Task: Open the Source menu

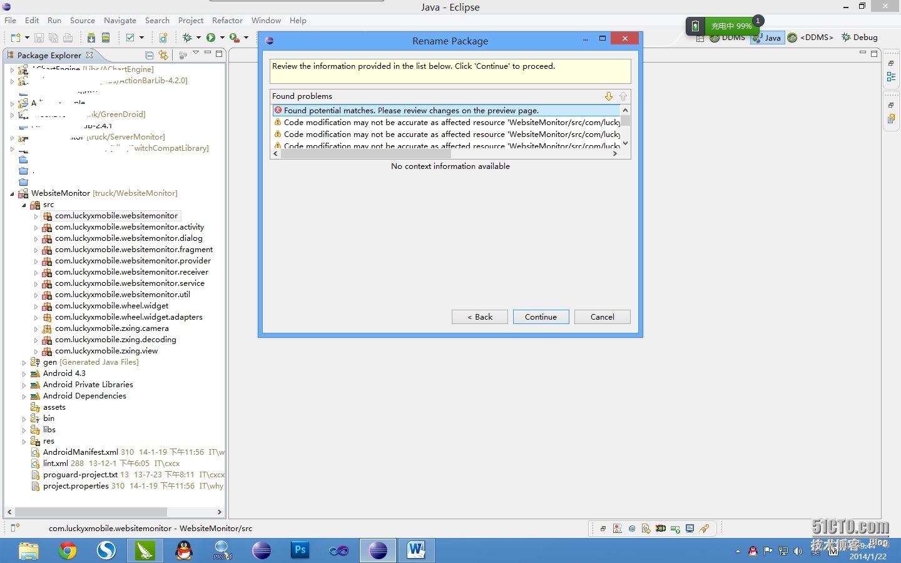Action: pos(83,21)
